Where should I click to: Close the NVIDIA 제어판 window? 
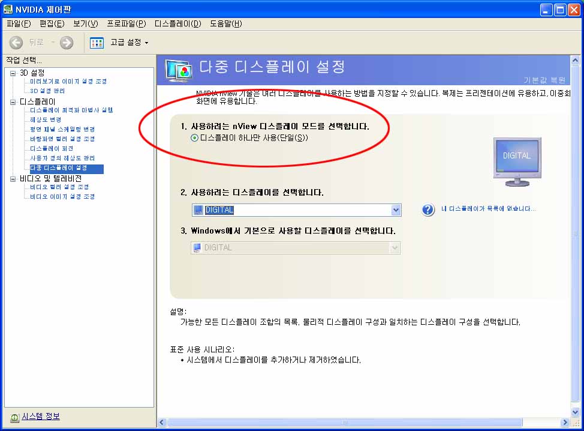[574, 10]
